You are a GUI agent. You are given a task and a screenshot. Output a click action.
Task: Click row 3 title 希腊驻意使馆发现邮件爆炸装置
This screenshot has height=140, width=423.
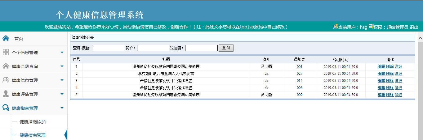tap(166, 81)
